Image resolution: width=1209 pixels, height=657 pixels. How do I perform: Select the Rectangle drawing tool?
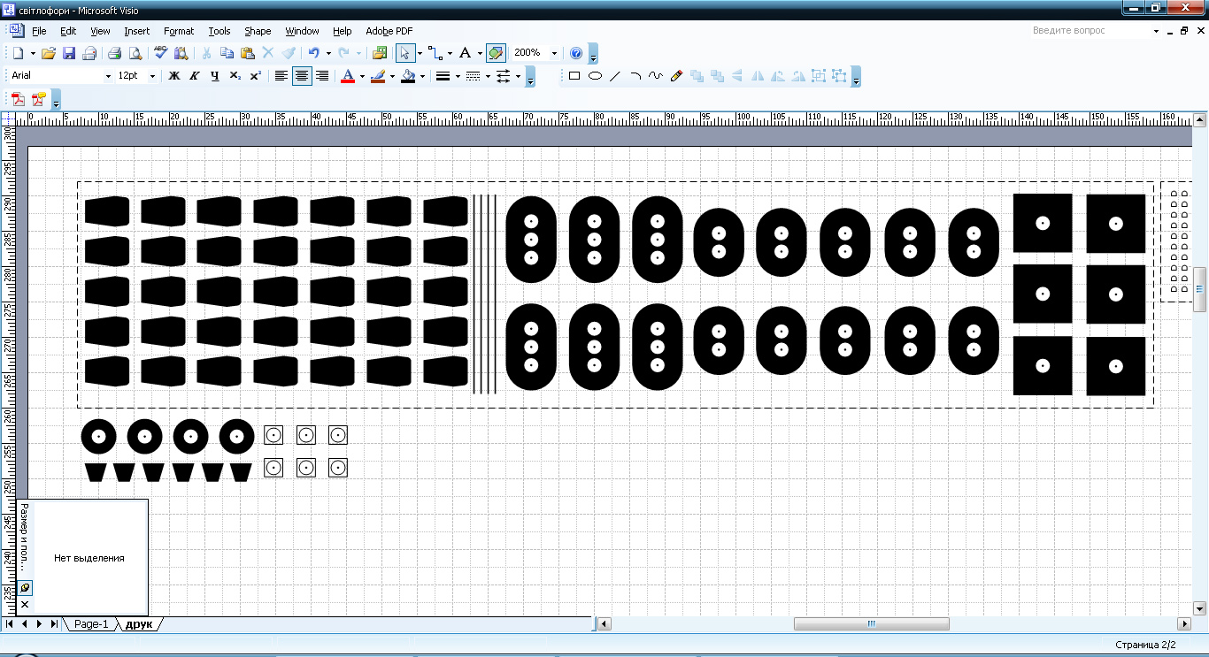pos(574,76)
